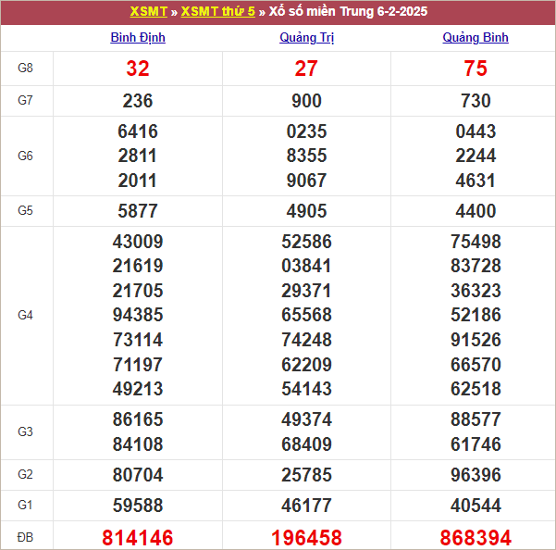Select the G7 row label
The image size is (556, 550).
click(25, 100)
